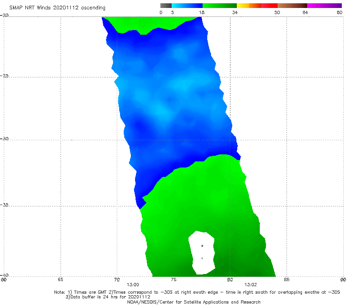
Task: Click the longitude label '75'
Action: pyautogui.click(x=173, y=279)
